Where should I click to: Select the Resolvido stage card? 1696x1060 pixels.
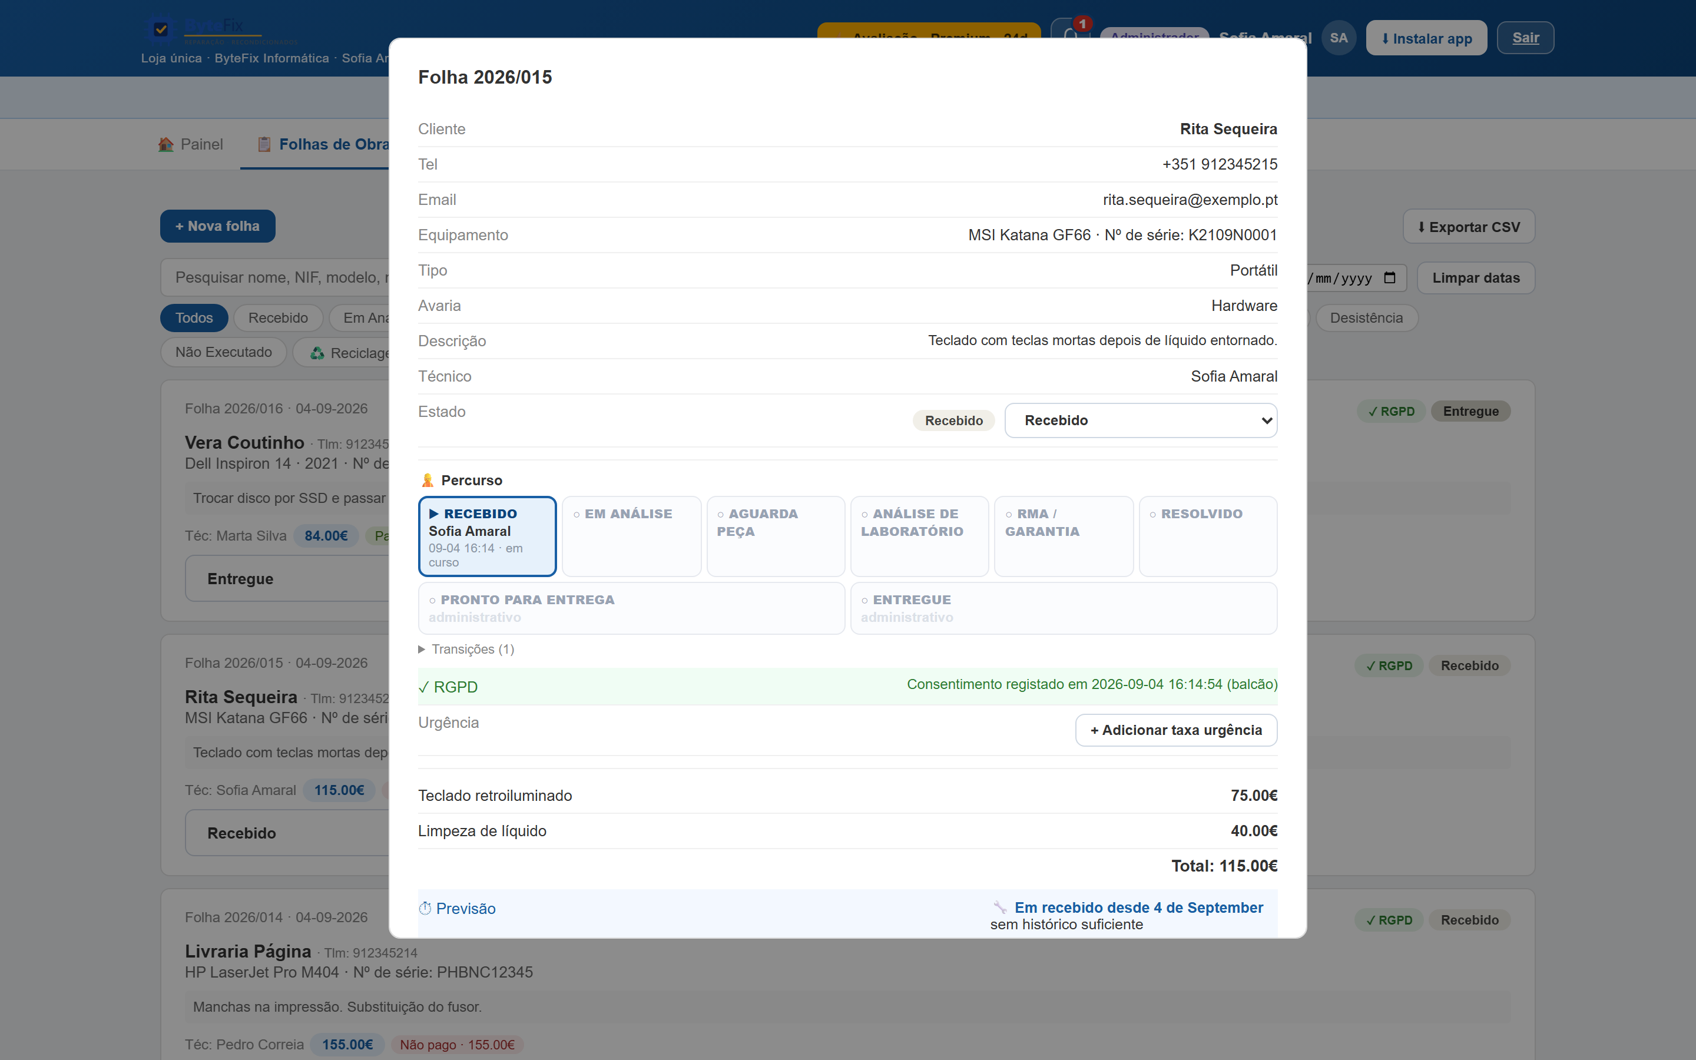pos(1208,536)
